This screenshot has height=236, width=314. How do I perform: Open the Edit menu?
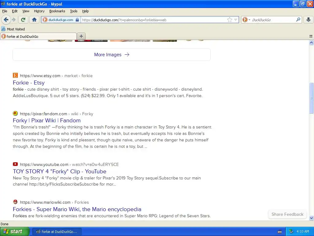tap(15, 11)
